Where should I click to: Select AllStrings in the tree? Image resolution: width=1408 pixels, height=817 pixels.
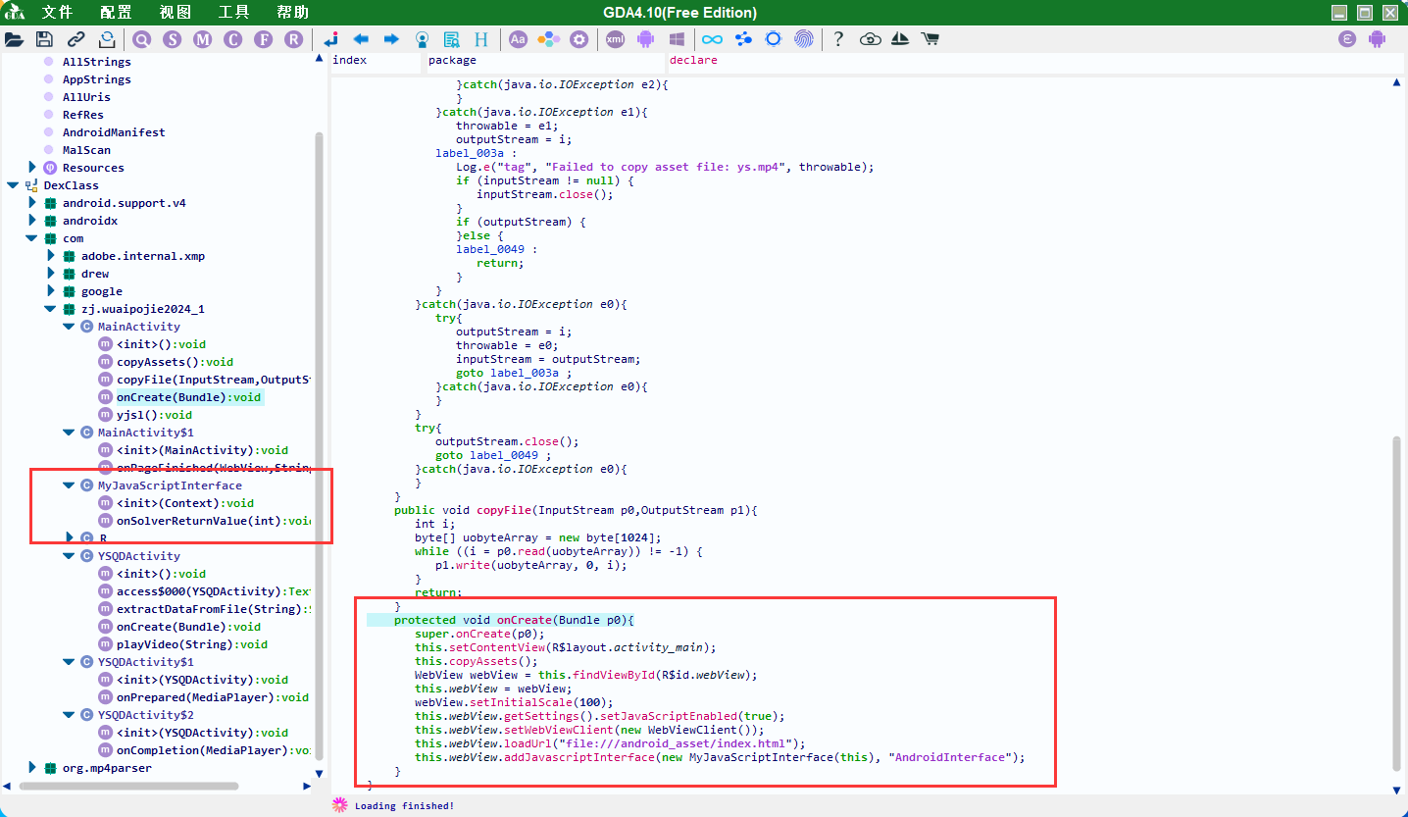coord(97,62)
